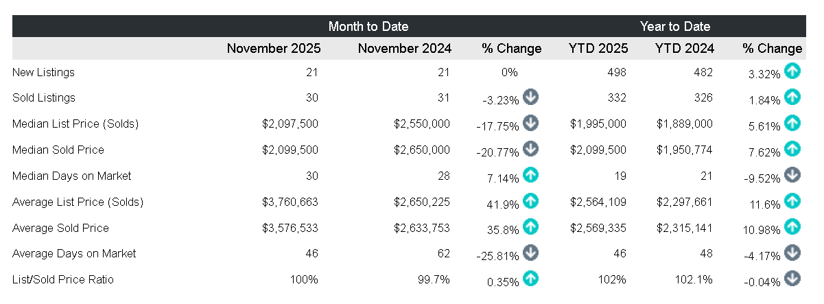824x304 pixels.
Task: Click the down arrow beside -0.04% YTD ratio
Action: click(792, 279)
